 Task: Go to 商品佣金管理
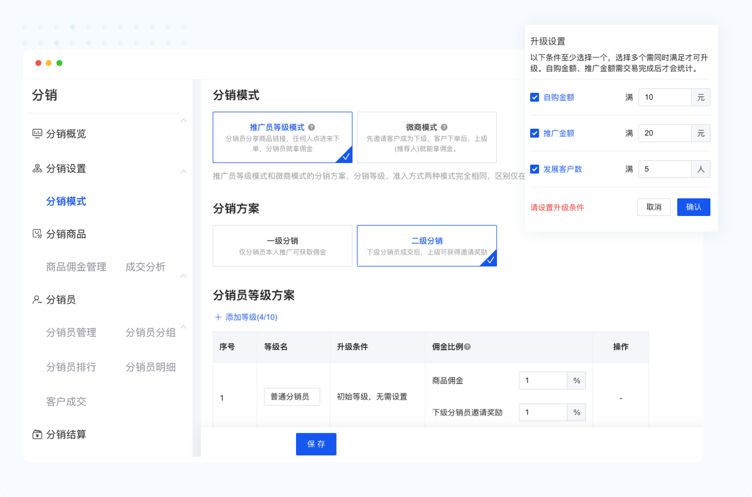click(76, 266)
